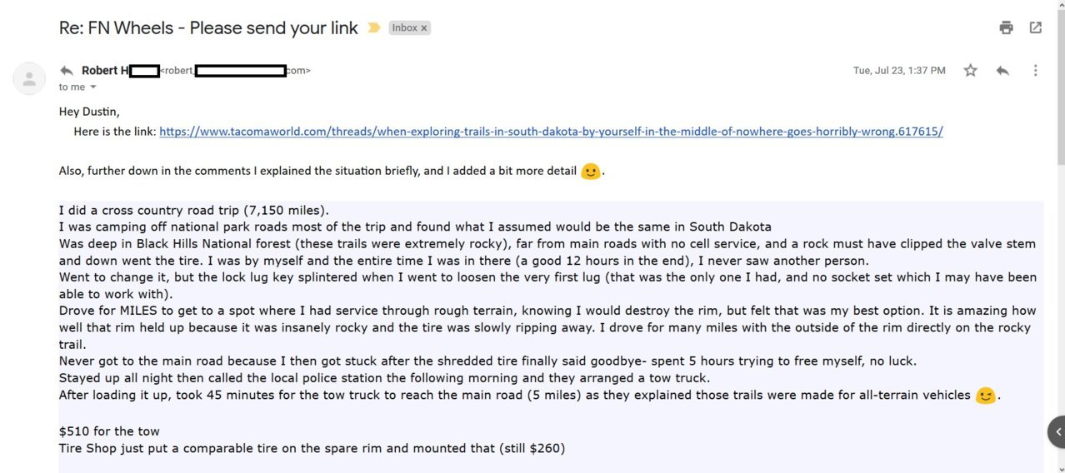This screenshot has width=1065, height=473.
Task: Print this email conversation
Action: [1006, 27]
